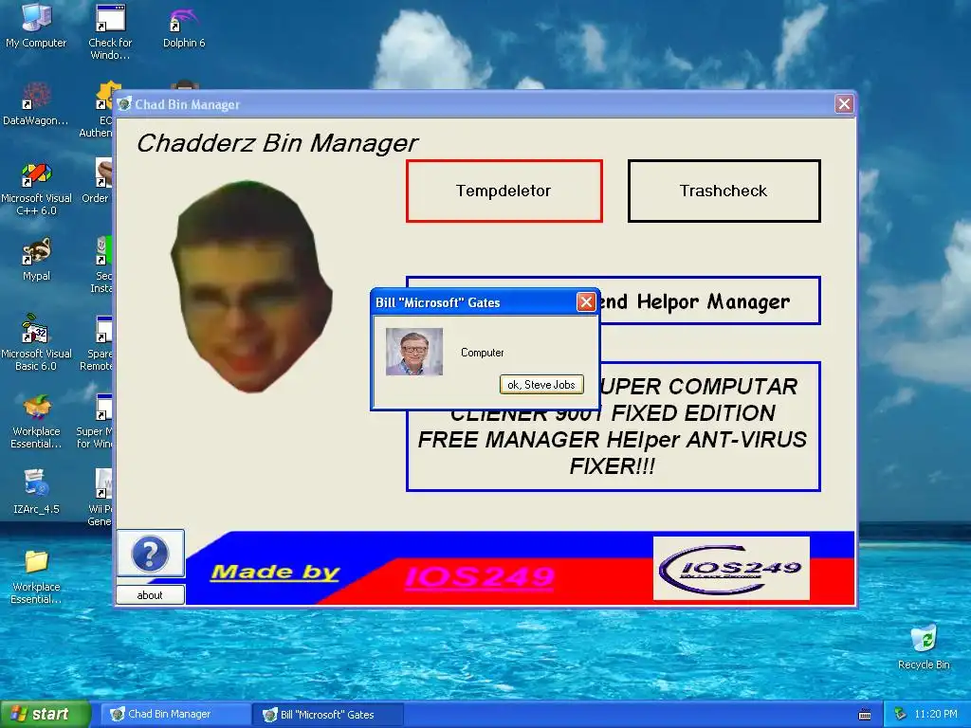The height and width of the screenshot is (728, 971).
Task: Open the Workplace Essentials folder icon
Action: click(36, 577)
